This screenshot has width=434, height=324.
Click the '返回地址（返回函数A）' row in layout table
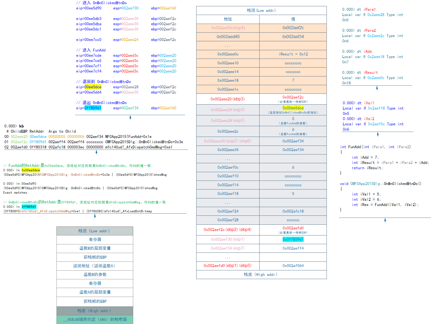pos(95,266)
